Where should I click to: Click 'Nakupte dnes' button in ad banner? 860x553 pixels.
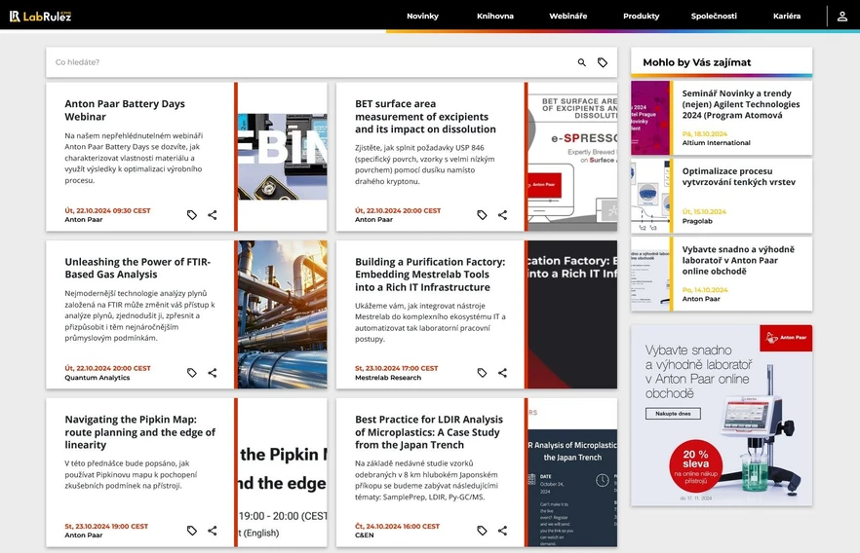[673, 414]
